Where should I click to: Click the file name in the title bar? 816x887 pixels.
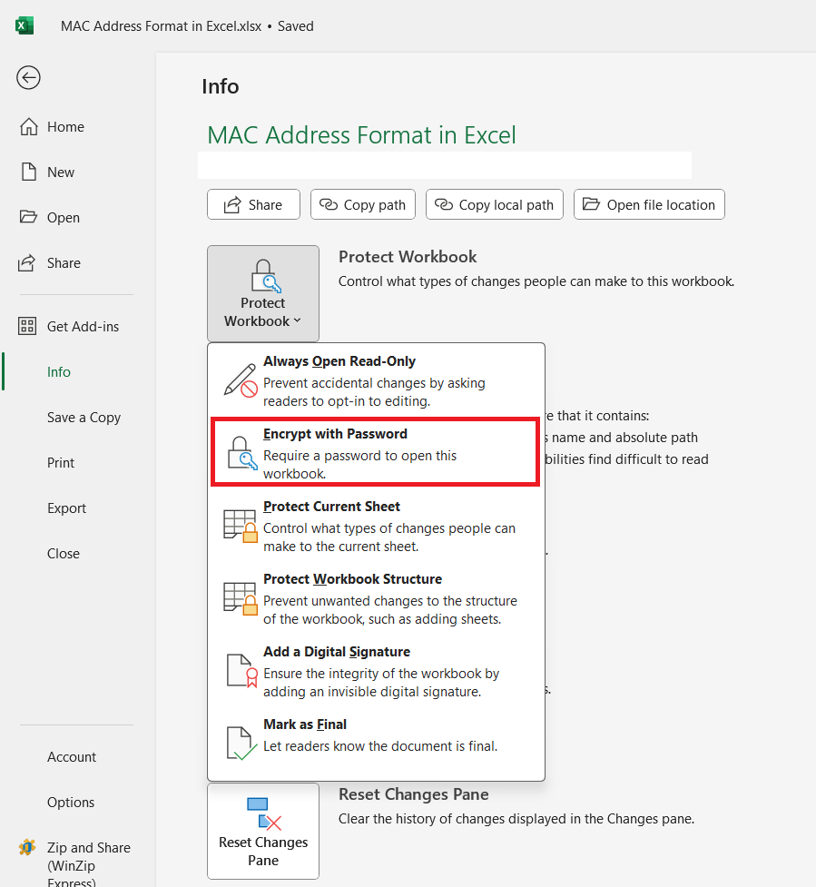pos(162,26)
